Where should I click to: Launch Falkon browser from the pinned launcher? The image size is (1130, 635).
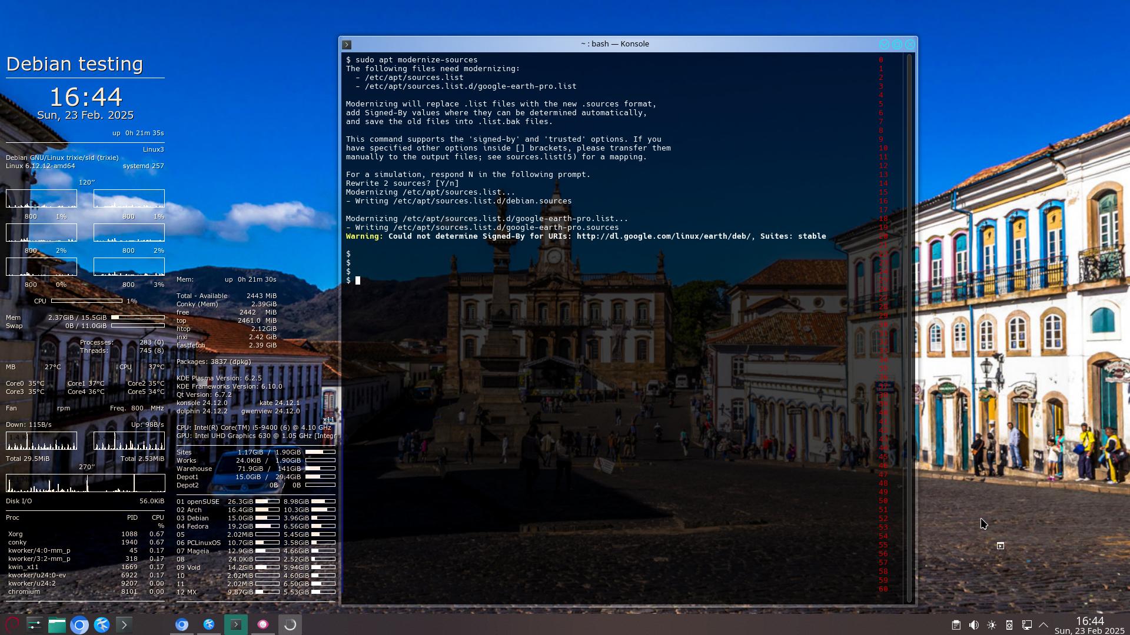(x=101, y=624)
